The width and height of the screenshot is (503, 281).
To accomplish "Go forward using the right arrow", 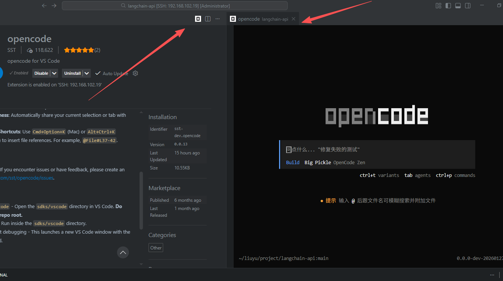I will click(x=54, y=6).
